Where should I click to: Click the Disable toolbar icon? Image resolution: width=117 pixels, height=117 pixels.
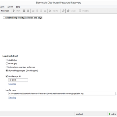(x=80, y=11)
